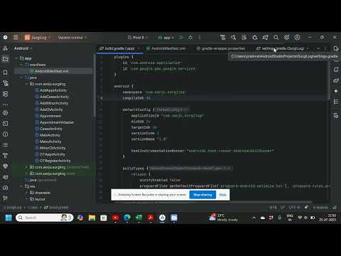The image size is (341, 256).
Task: Open the Version control dropdown
Action: 72,38
